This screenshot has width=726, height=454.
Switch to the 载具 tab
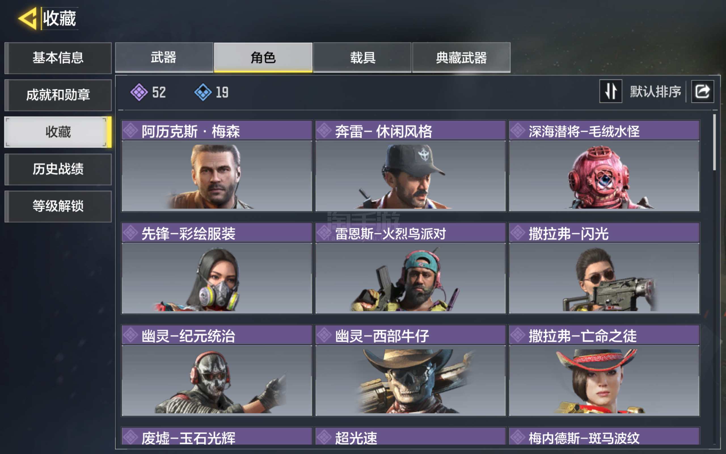pos(362,57)
